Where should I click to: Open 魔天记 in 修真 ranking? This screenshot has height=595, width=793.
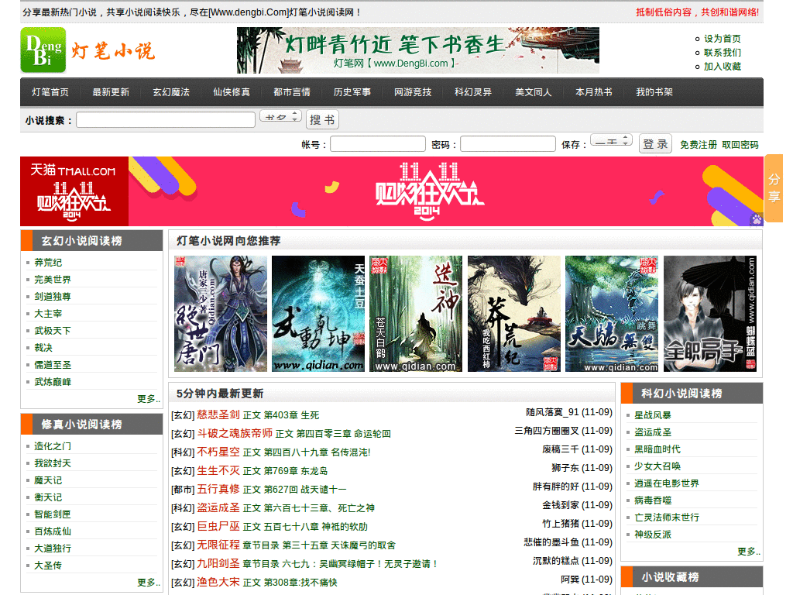coord(48,480)
